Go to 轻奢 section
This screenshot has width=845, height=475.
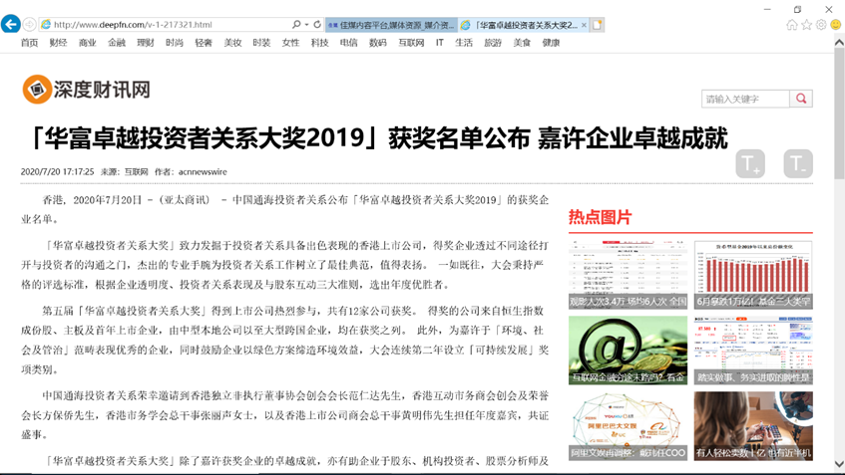[204, 43]
